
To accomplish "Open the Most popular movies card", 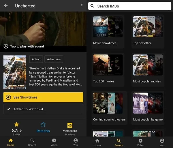I will pyautogui.click(x=148, y=70).
